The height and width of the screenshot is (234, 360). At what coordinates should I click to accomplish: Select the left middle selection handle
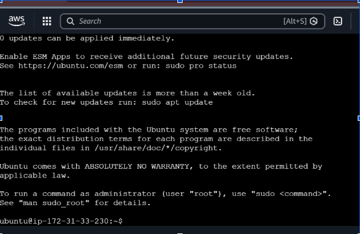pos(1,118)
